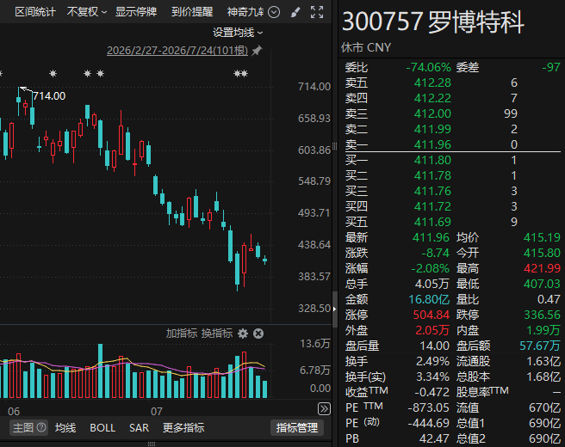The height and width of the screenshot is (447, 565).
Task: Click 换指标 to switch indicator
Action: 217,334
